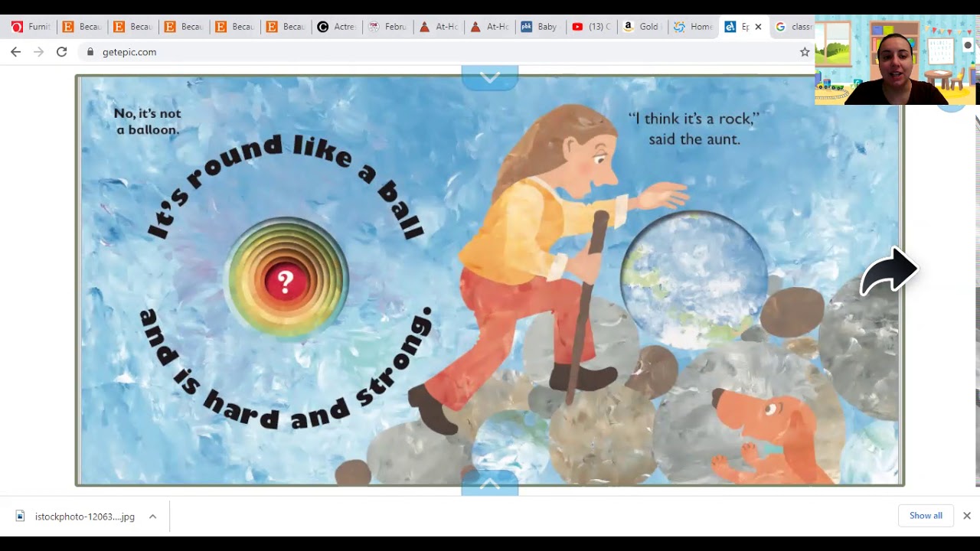
Task: Expand the top reader bar down-chevron
Action: point(490,77)
